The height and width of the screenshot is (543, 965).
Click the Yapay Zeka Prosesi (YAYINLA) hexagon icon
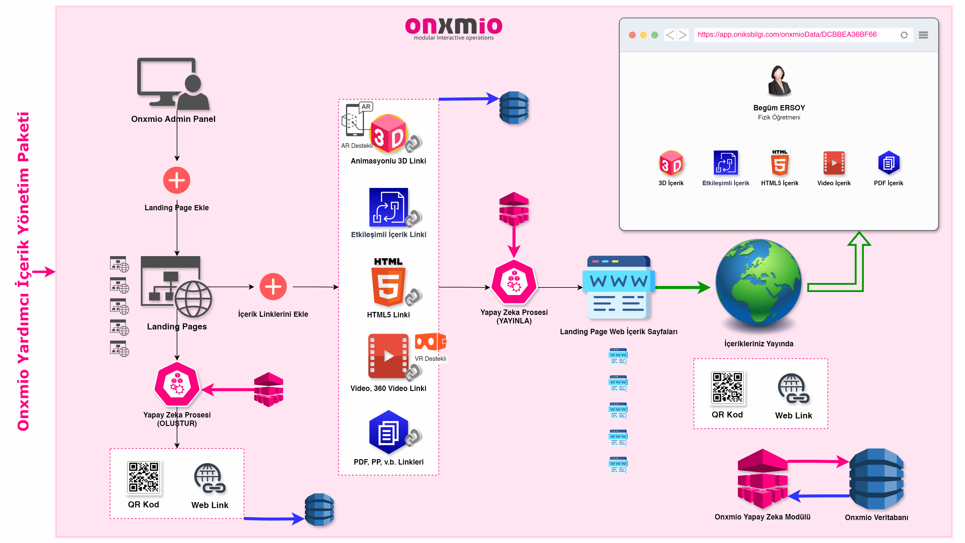point(514,282)
